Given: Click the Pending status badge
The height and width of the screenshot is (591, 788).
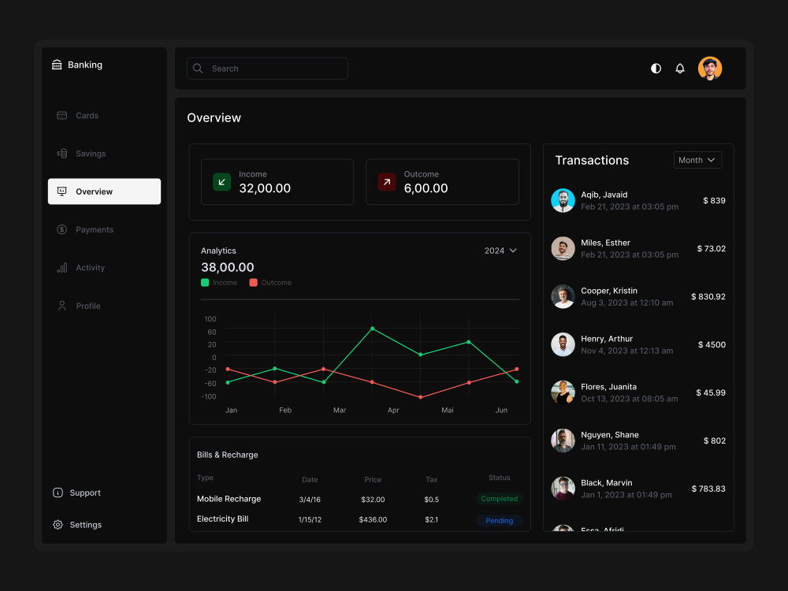Looking at the screenshot, I should click(x=499, y=521).
